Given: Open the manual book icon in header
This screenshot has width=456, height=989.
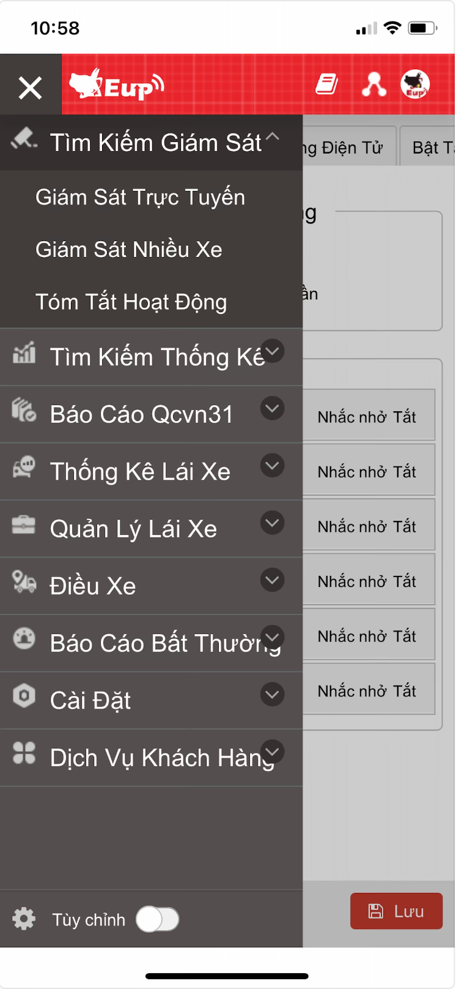Looking at the screenshot, I should click(x=327, y=84).
